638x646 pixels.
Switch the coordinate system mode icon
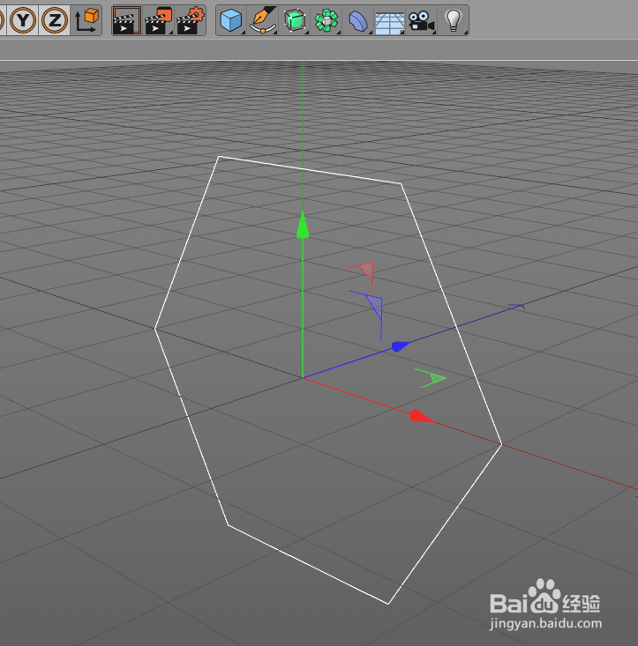pyautogui.click(x=86, y=20)
